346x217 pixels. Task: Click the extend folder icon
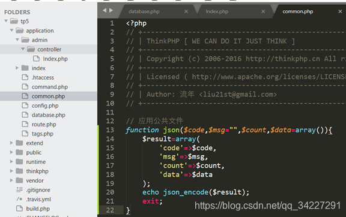click(x=19, y=143)
